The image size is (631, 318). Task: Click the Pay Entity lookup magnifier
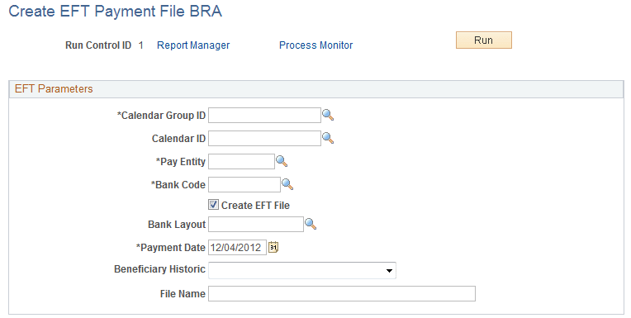coord(282,161)
